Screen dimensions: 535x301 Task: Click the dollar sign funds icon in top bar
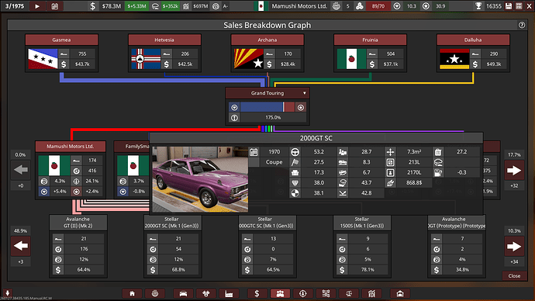click(x=93, y=6)
